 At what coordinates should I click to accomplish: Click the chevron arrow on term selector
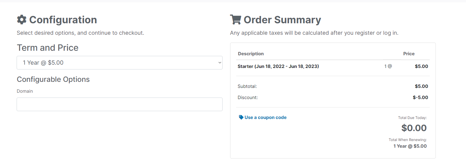[x=220, y=63]
